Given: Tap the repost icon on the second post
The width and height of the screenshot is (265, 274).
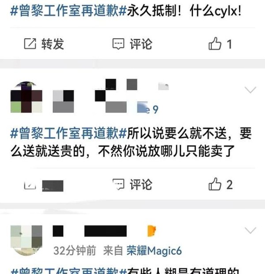Looking at the screenshot, I should (x=30, y=186).
